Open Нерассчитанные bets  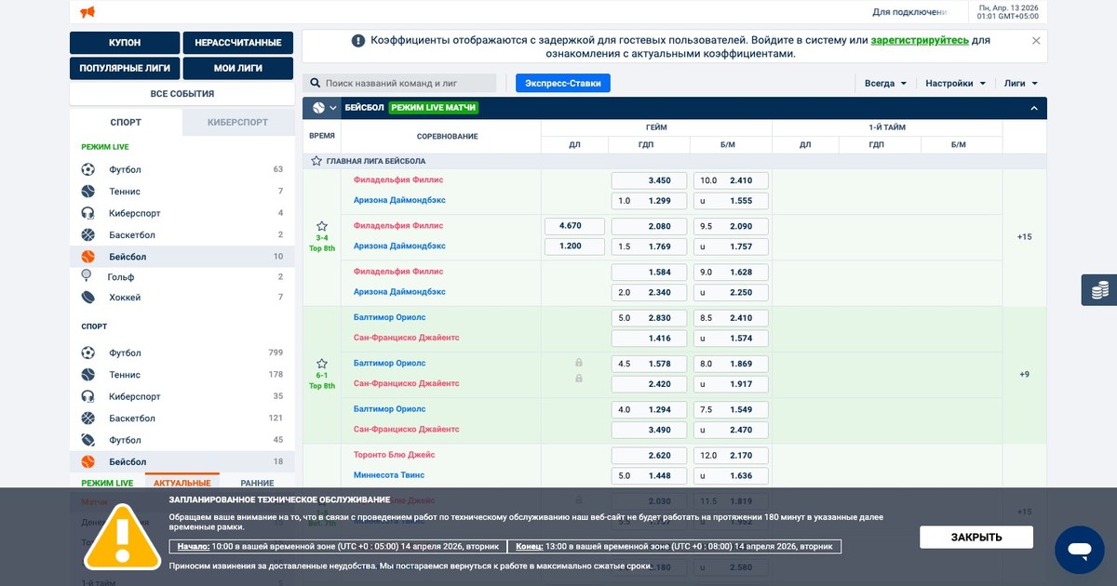pyautogui.click(x=238, y=43)
